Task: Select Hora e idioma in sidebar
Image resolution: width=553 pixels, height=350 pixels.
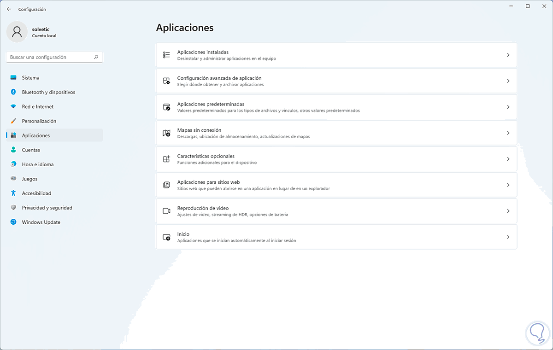Action: pos(38,164)
